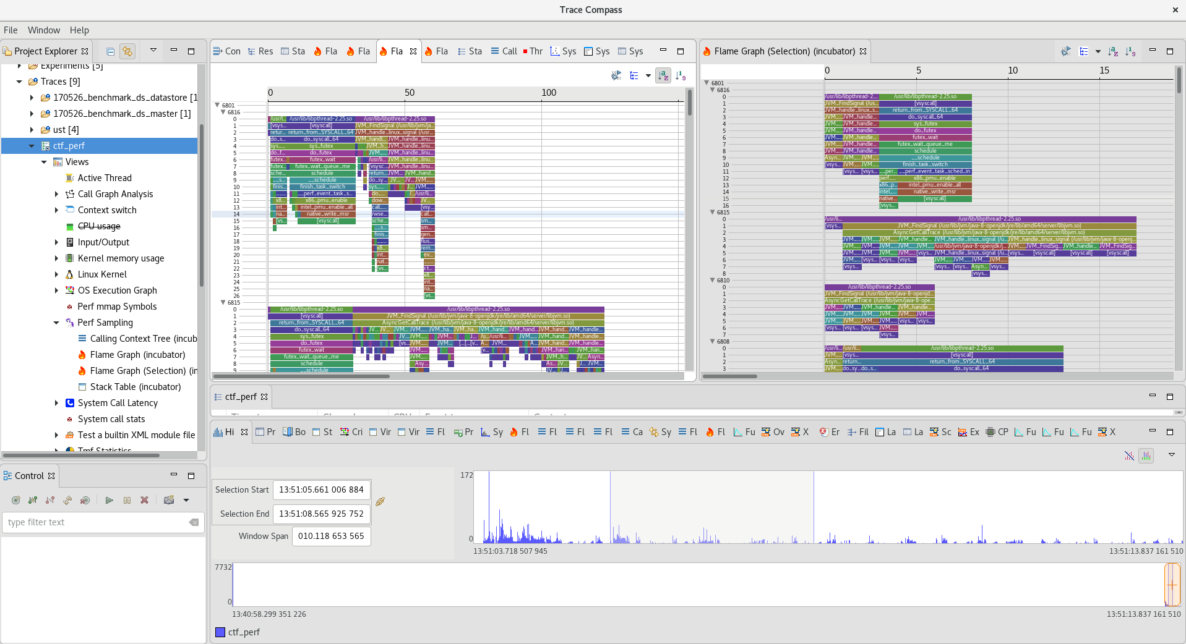Open the New Connection icon in Control view toolbar

point(16,500)
